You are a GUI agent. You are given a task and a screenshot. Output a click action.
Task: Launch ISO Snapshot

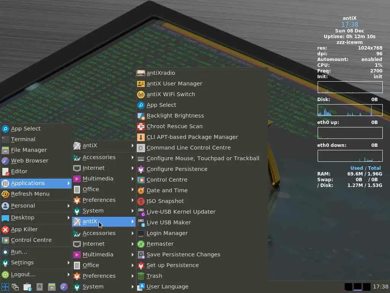coord(202,201)
